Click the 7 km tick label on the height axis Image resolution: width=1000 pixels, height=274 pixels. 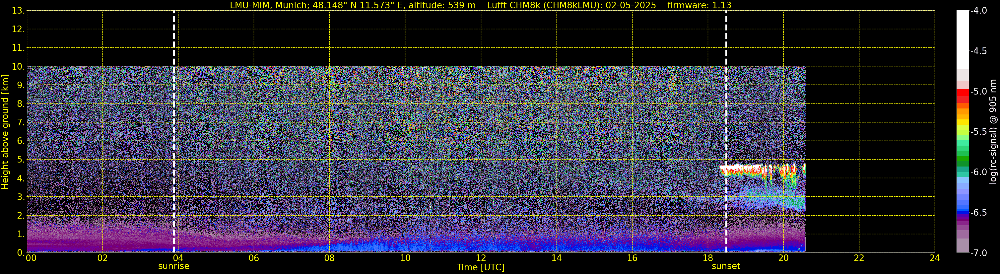(x=21, y=122)
